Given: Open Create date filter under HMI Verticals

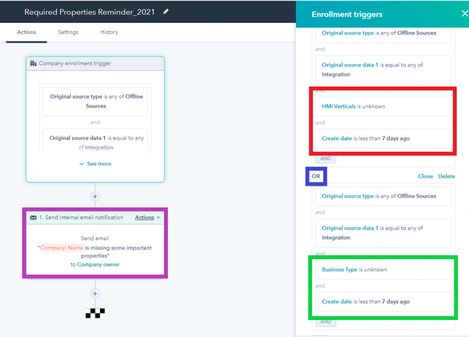Looking at the screenshot, I should tap(383, 138).
